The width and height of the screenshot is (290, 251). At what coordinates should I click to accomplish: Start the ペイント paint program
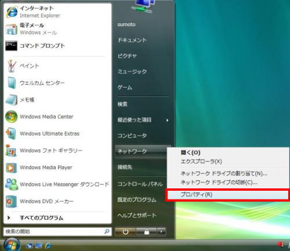click(x=12, y=66)
